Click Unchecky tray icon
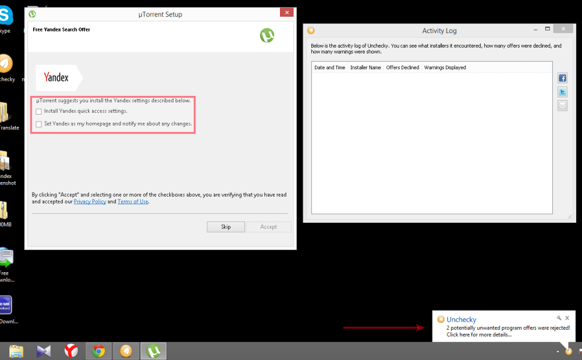This screenshot has width=582, height=360. click(x=569, y=351)
